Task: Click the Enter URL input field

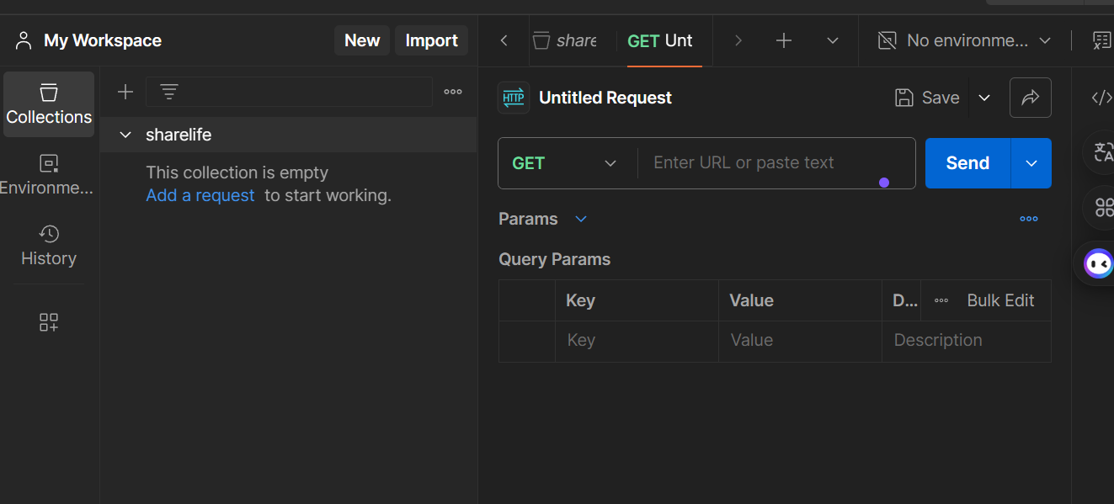Action: tap(758, 163)
